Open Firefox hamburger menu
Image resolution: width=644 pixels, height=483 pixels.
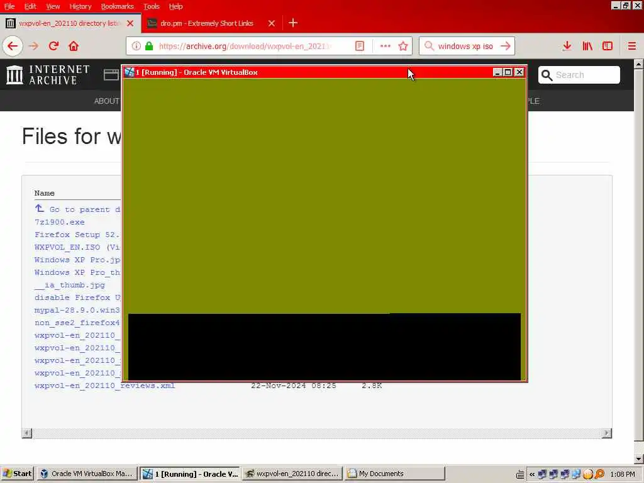tap(631, 46)
